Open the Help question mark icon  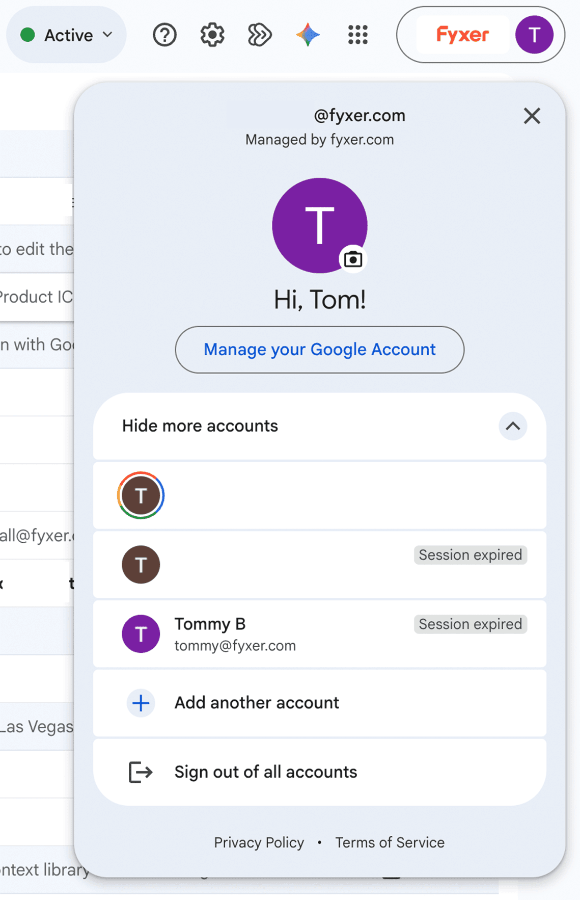point(164,35)
